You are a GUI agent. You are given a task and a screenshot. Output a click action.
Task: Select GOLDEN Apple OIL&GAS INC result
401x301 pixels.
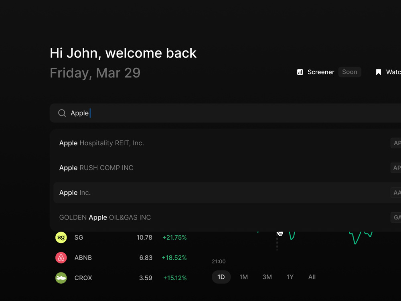[227, 217]
